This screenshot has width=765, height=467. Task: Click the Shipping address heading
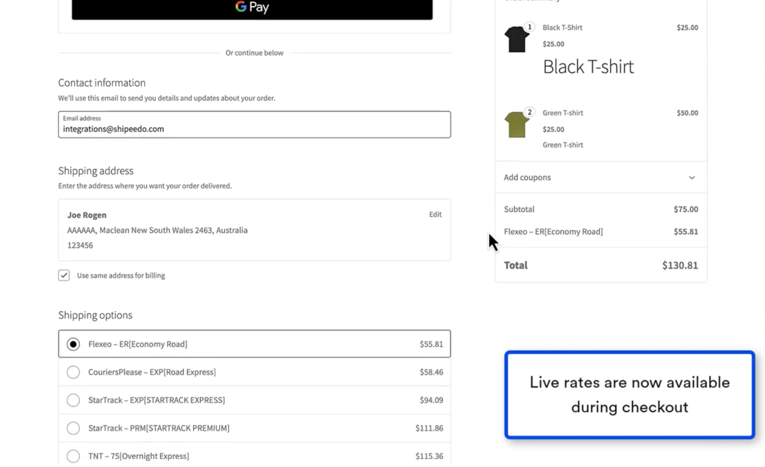coord(96,171)
